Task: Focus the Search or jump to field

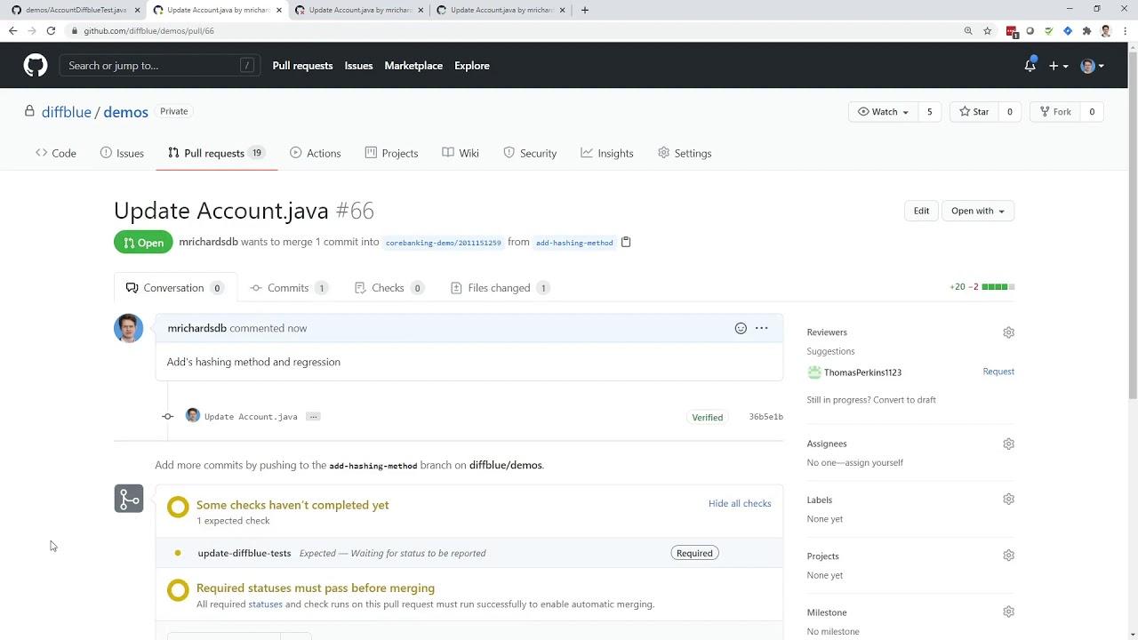Action: click(x=160, y=66)
